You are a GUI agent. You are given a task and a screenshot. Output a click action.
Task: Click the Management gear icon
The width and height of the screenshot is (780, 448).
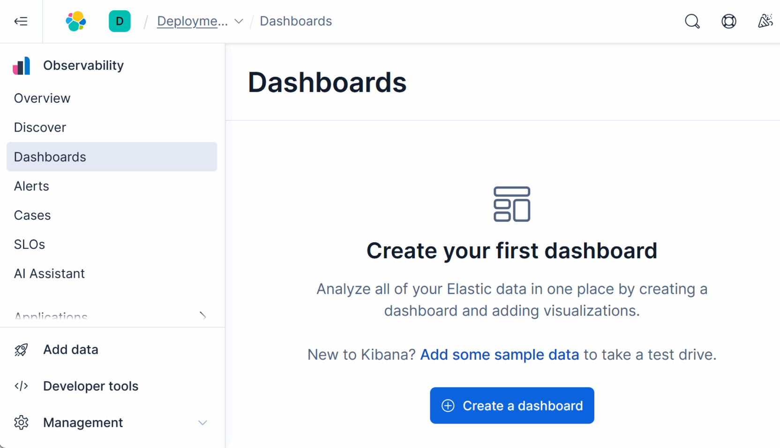tap(21, 423)
